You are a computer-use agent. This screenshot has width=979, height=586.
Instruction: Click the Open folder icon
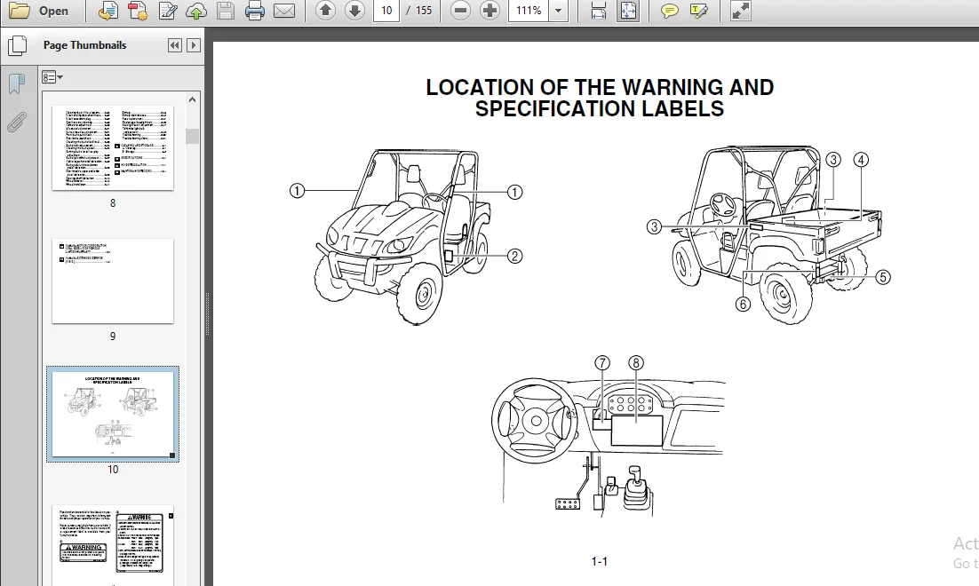(19, 11)
